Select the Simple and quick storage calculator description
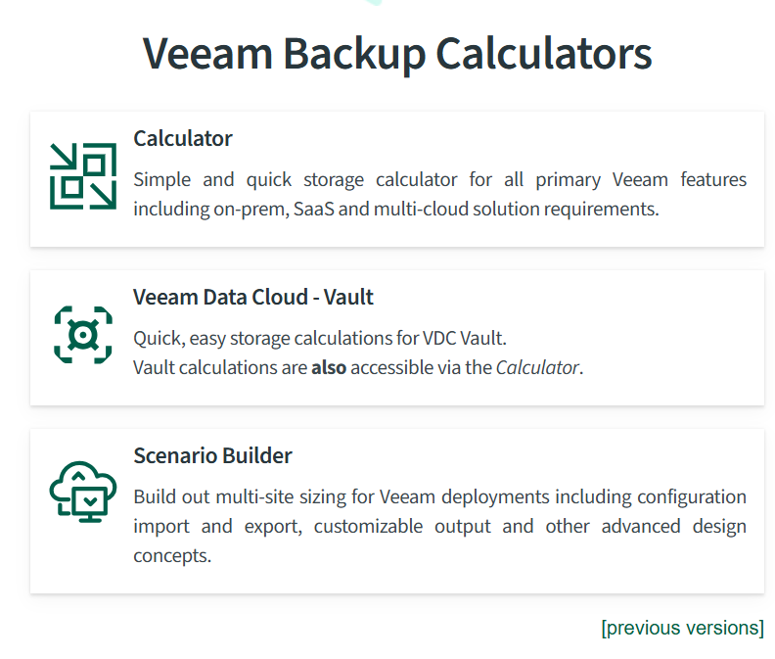 439,179
